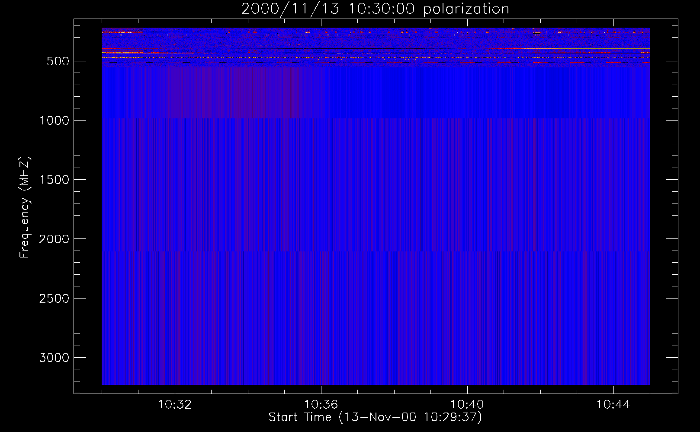Select the 10:36 time tick label
The image size is (700, 432).
[x=321, y=405]
